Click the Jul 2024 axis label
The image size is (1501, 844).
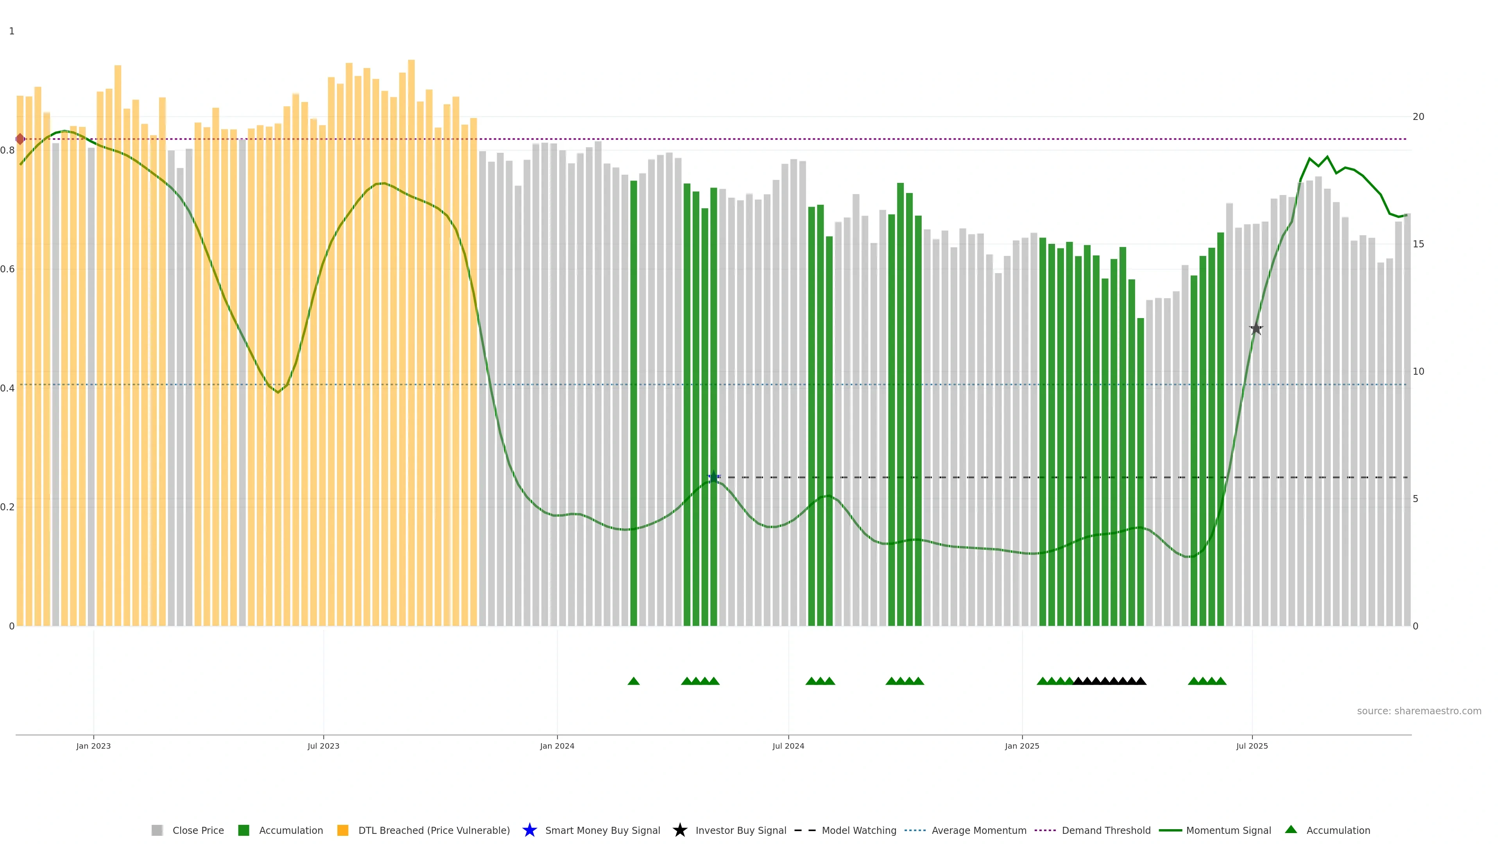coord(788,746)
